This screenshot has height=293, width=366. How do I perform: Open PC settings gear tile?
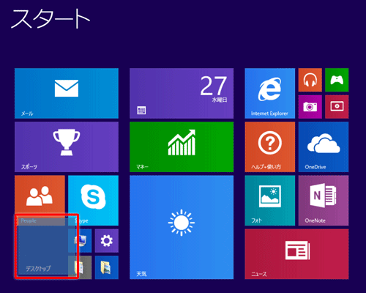point(107,241)
